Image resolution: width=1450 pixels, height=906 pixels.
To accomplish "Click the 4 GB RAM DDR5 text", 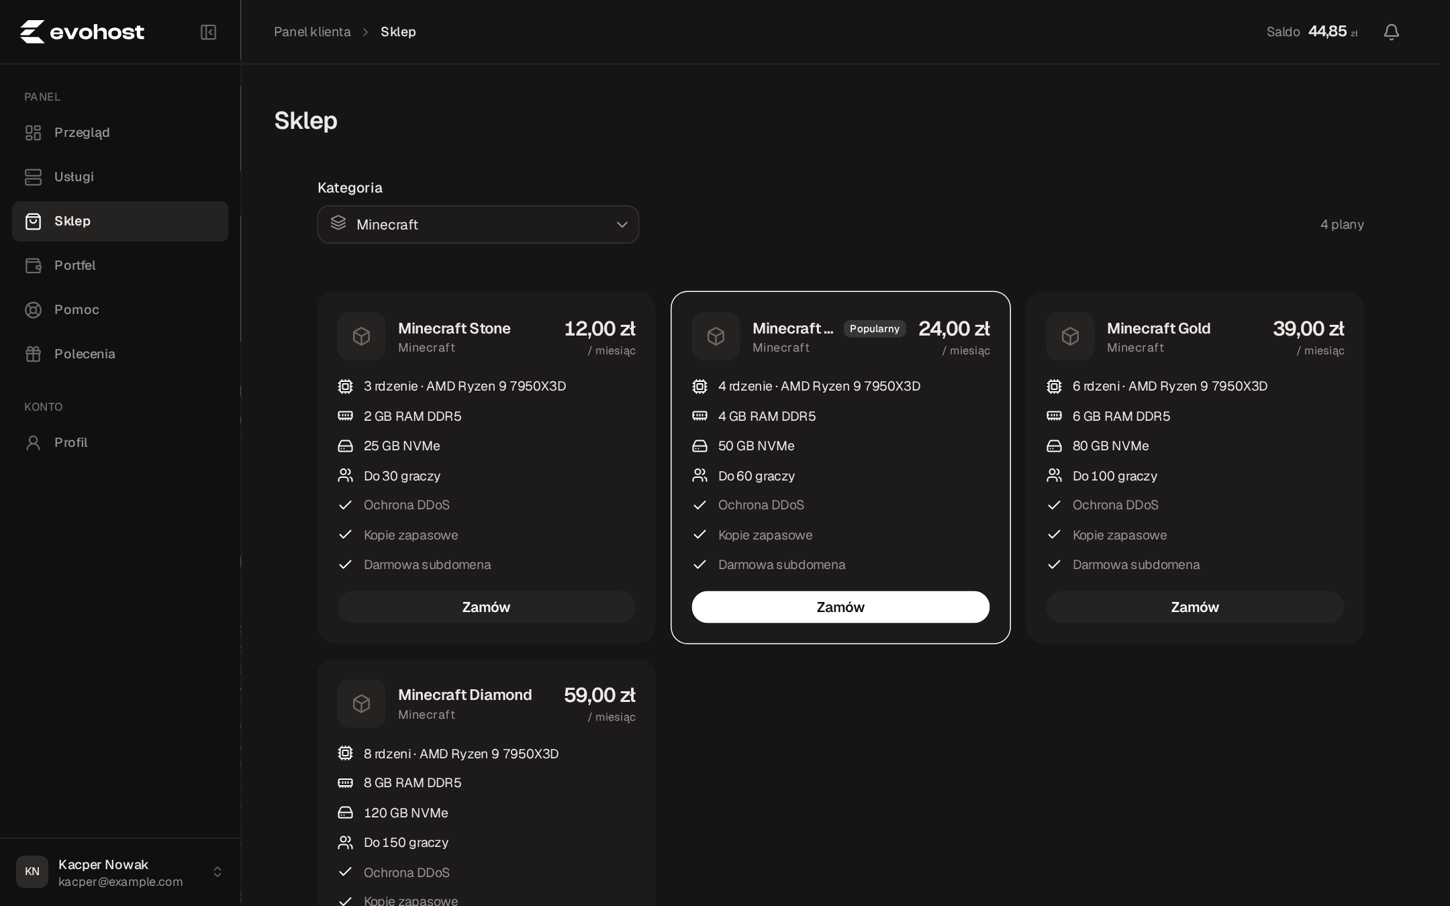I will pos(767,416).
